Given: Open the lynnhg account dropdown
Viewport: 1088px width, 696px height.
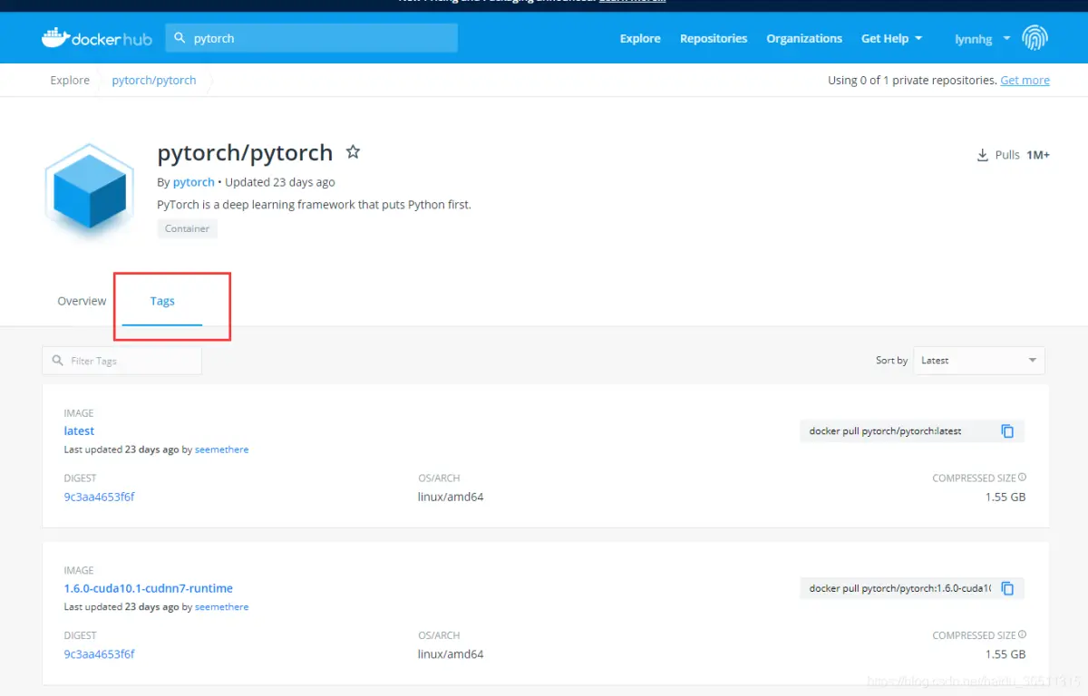Looking at the screenshot, I should [982, 39].
